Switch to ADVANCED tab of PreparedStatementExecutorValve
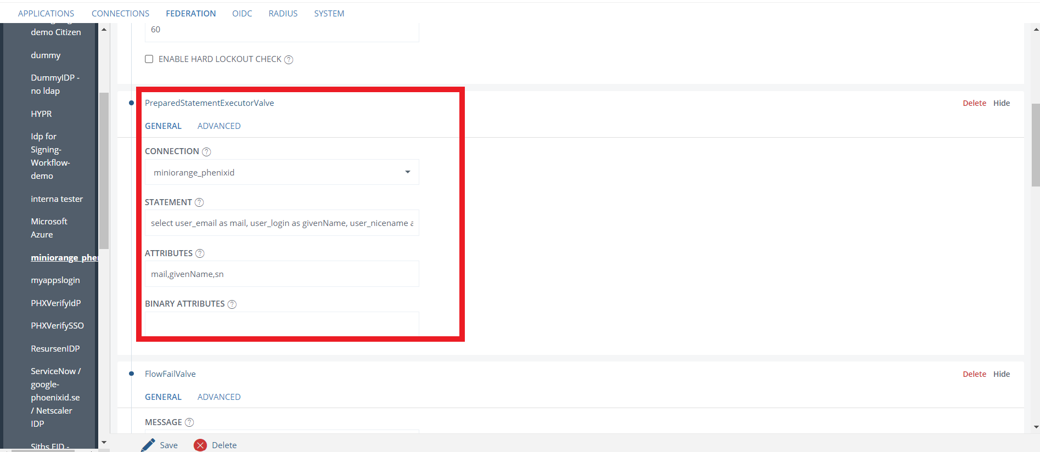 pyautogui.click(x=219, y=126)
